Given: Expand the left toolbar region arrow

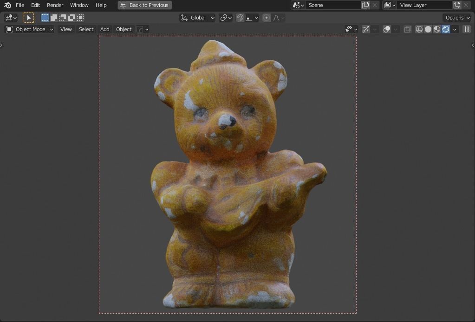Looking at the screenshot, I should [x=1, y=45].
